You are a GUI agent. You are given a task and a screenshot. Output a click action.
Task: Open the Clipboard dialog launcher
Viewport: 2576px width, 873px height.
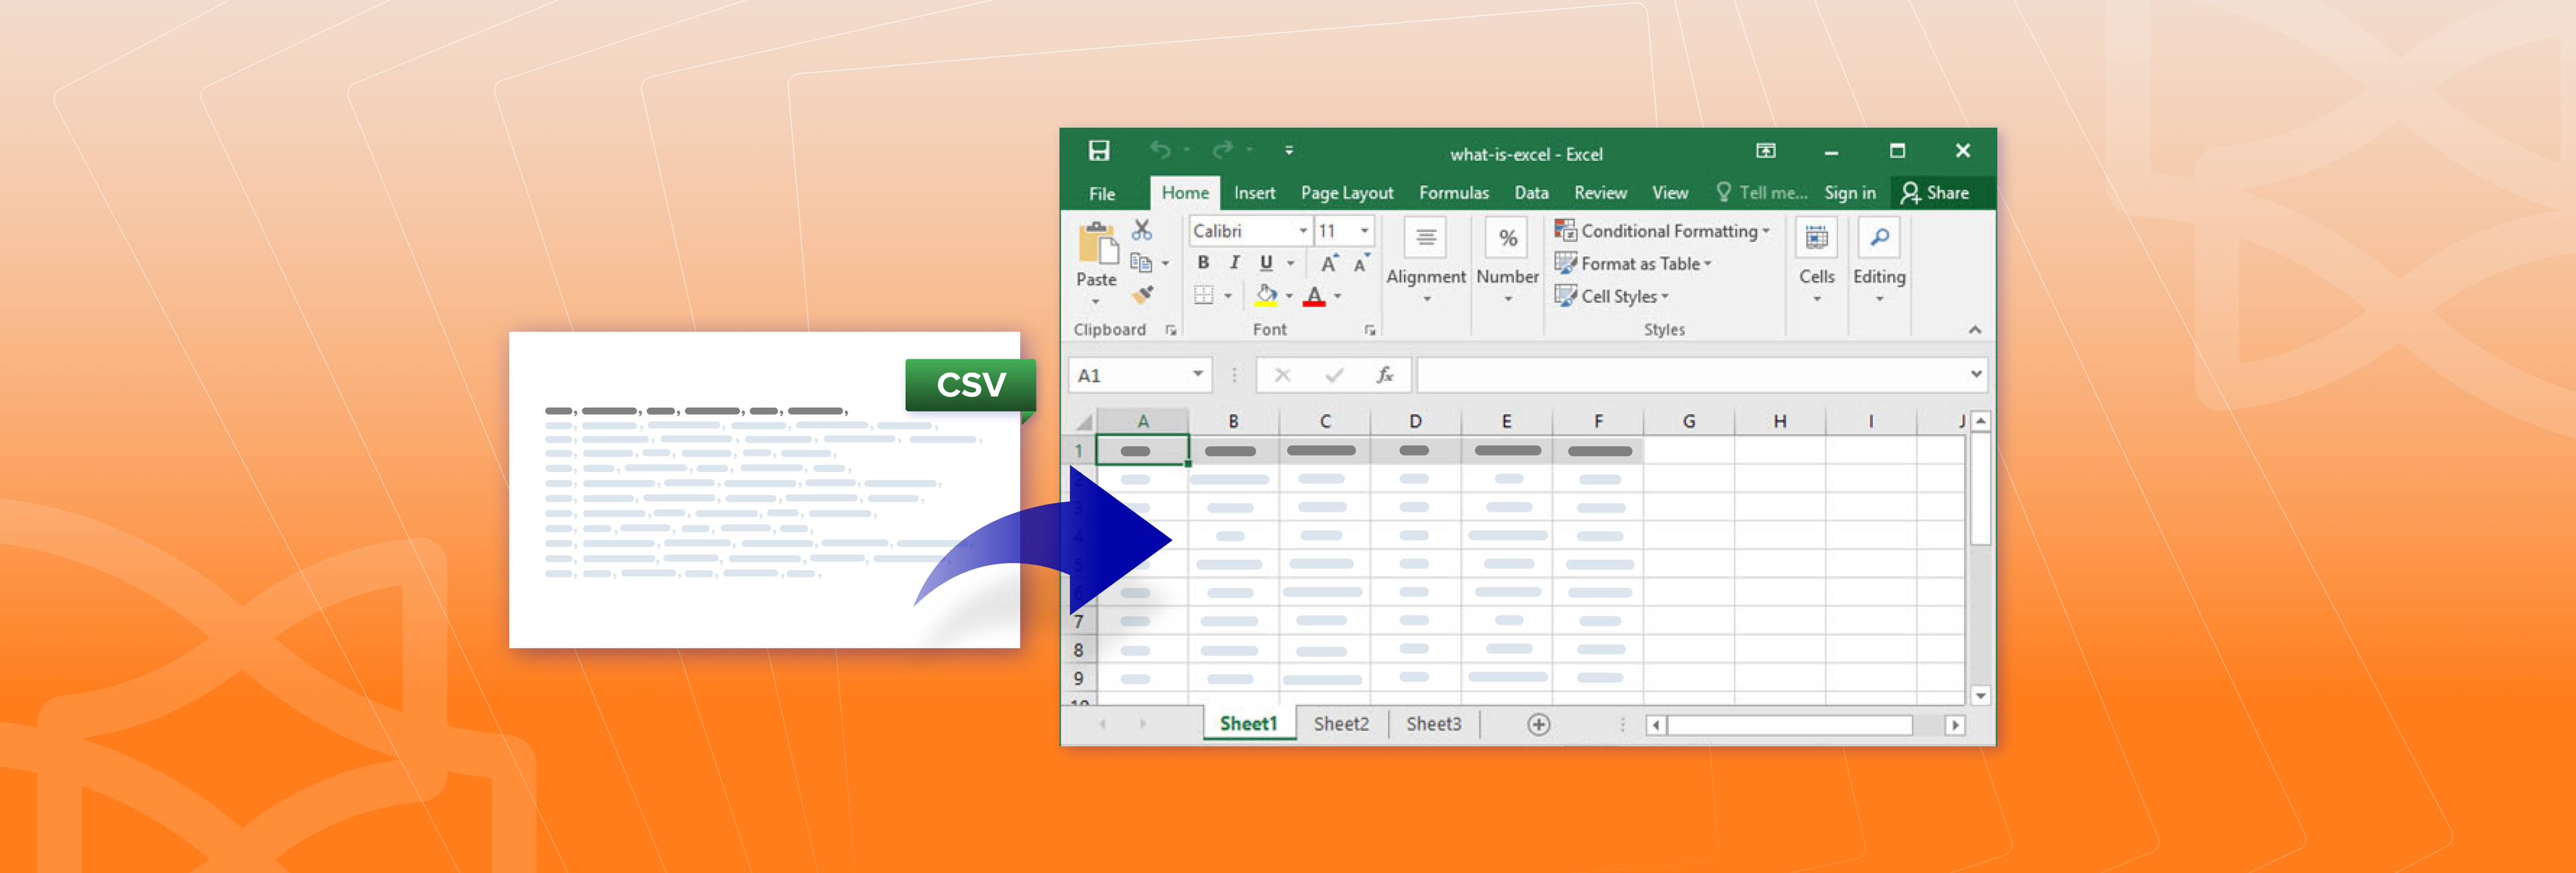[1171, 330]
